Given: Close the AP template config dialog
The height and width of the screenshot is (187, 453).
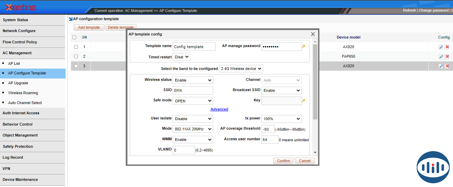Looking at the screenshot, I should point(313,34).
